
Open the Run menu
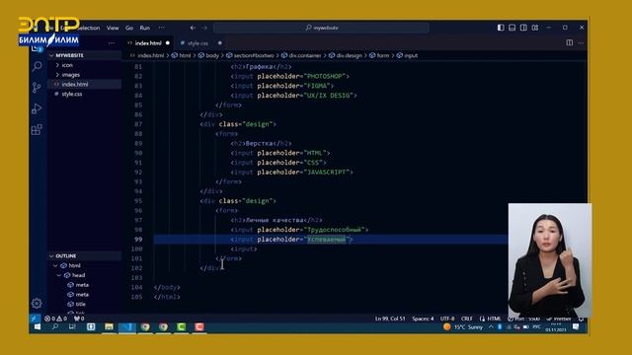tap(145, 28)
